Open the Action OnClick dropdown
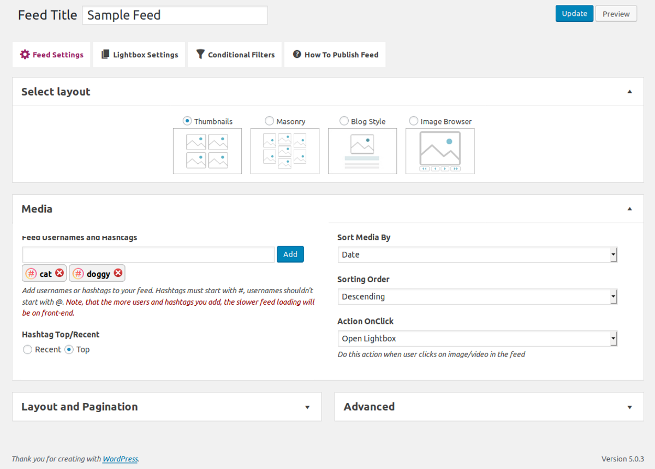 477,339
